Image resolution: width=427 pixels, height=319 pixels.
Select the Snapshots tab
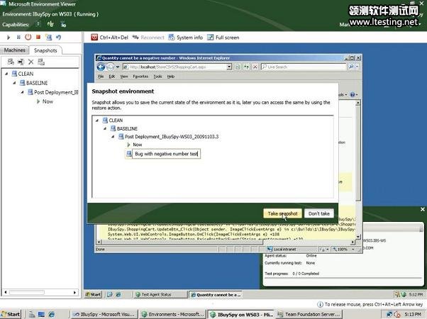45,50
